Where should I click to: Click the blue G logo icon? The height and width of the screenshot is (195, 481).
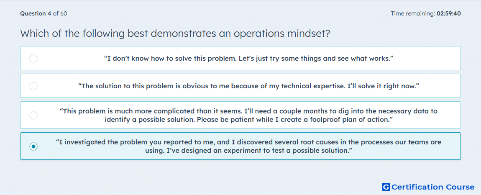386,187
